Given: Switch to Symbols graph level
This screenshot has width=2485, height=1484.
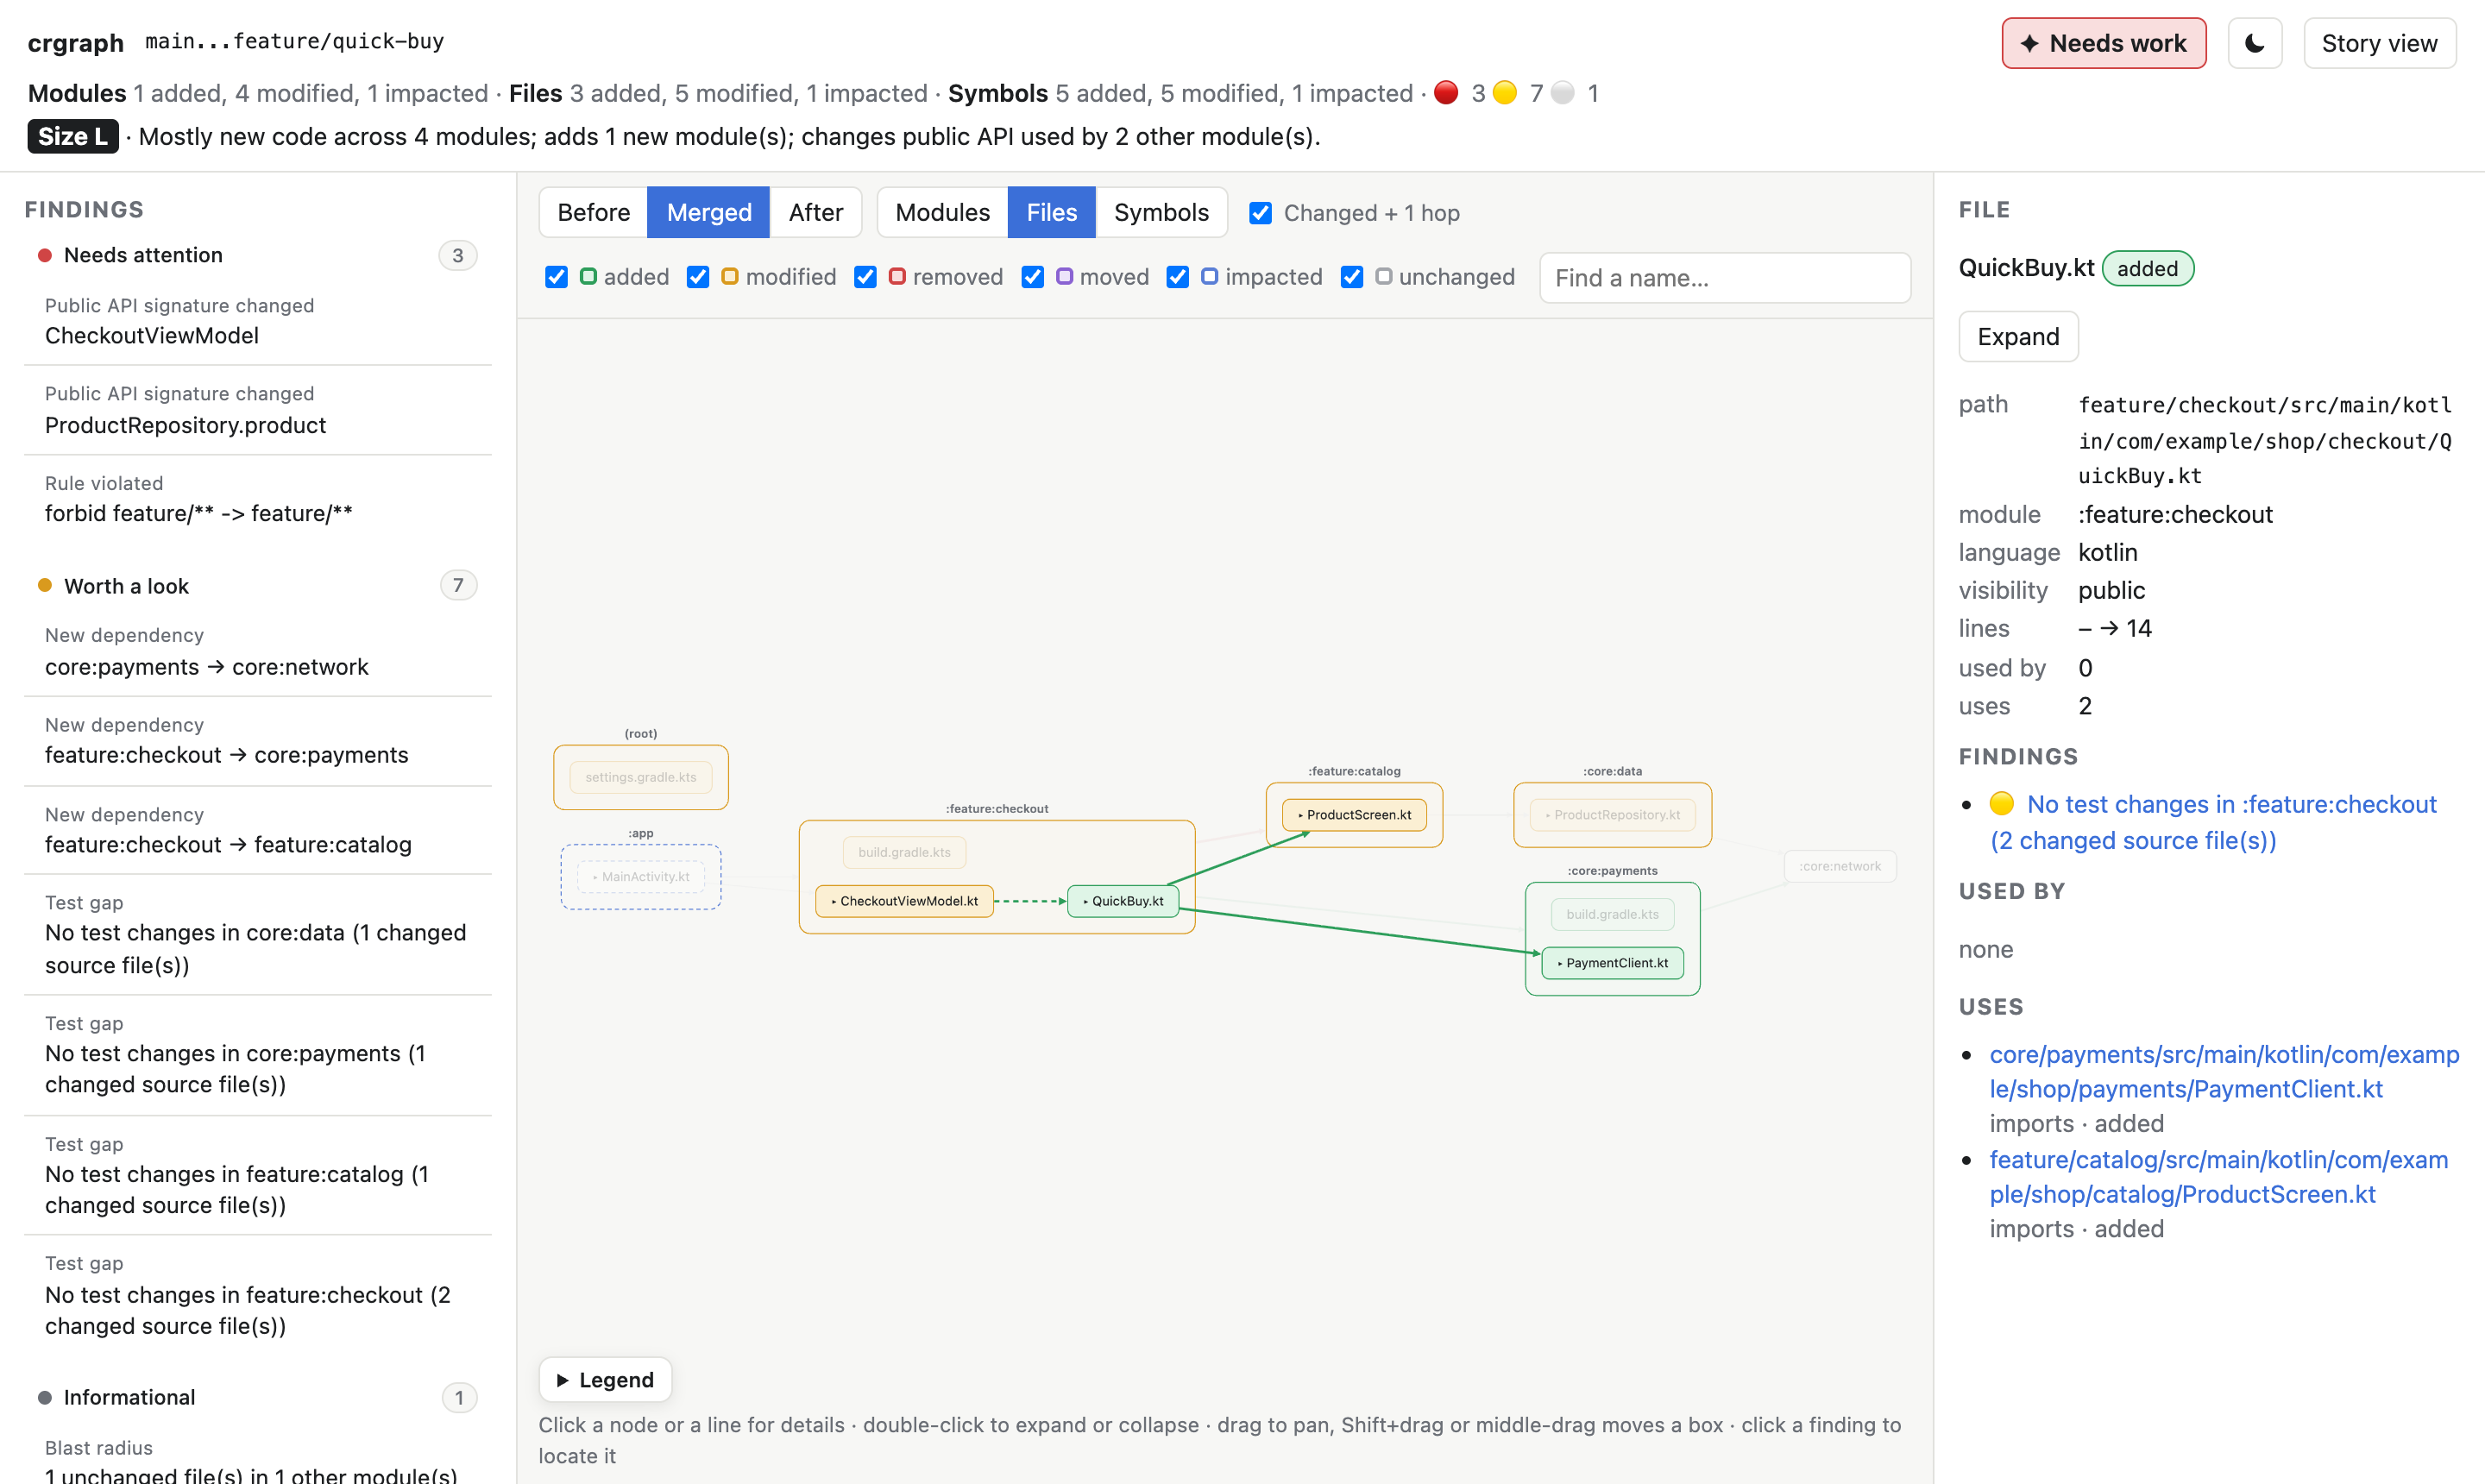Looking at the screenshot, I should pos(1161,212).
